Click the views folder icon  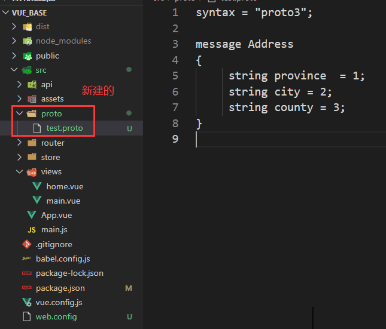coord(32,172)
